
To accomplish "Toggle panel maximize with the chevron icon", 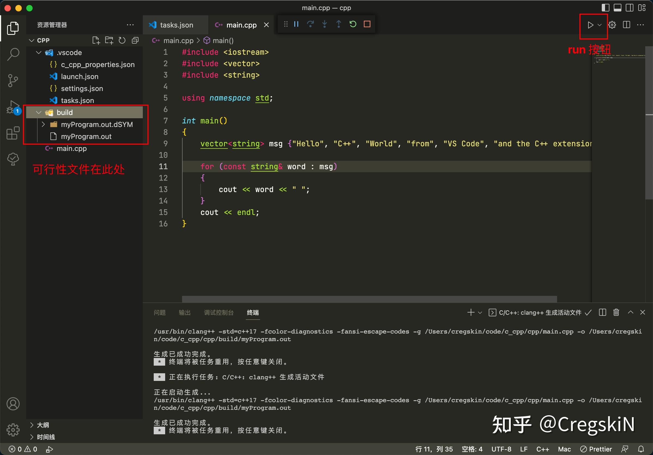I will pos(630,312).
